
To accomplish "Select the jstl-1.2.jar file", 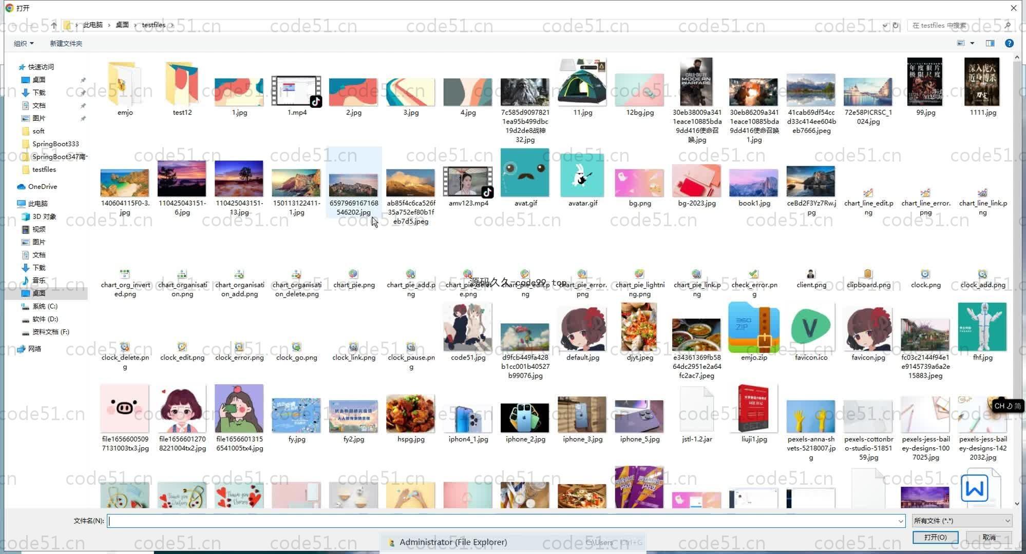I will click(697, 415).
